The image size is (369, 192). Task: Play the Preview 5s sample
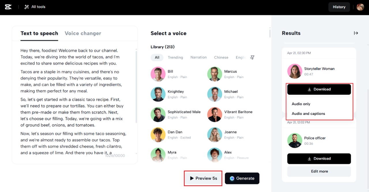pyautogui.click(x=203, y=178)
